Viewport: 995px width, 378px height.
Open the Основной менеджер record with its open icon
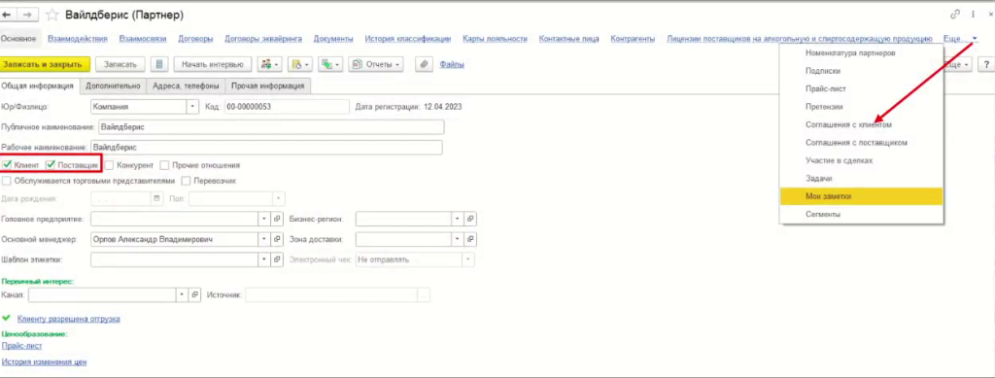277,239
